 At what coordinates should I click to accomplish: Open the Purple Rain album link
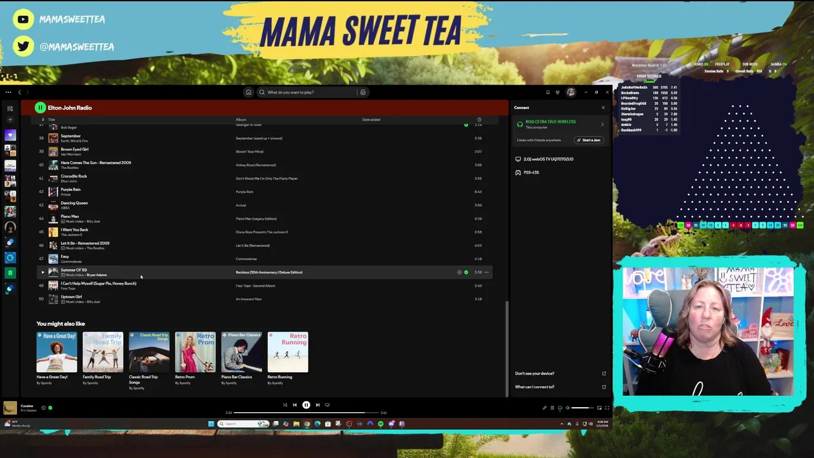244,191
